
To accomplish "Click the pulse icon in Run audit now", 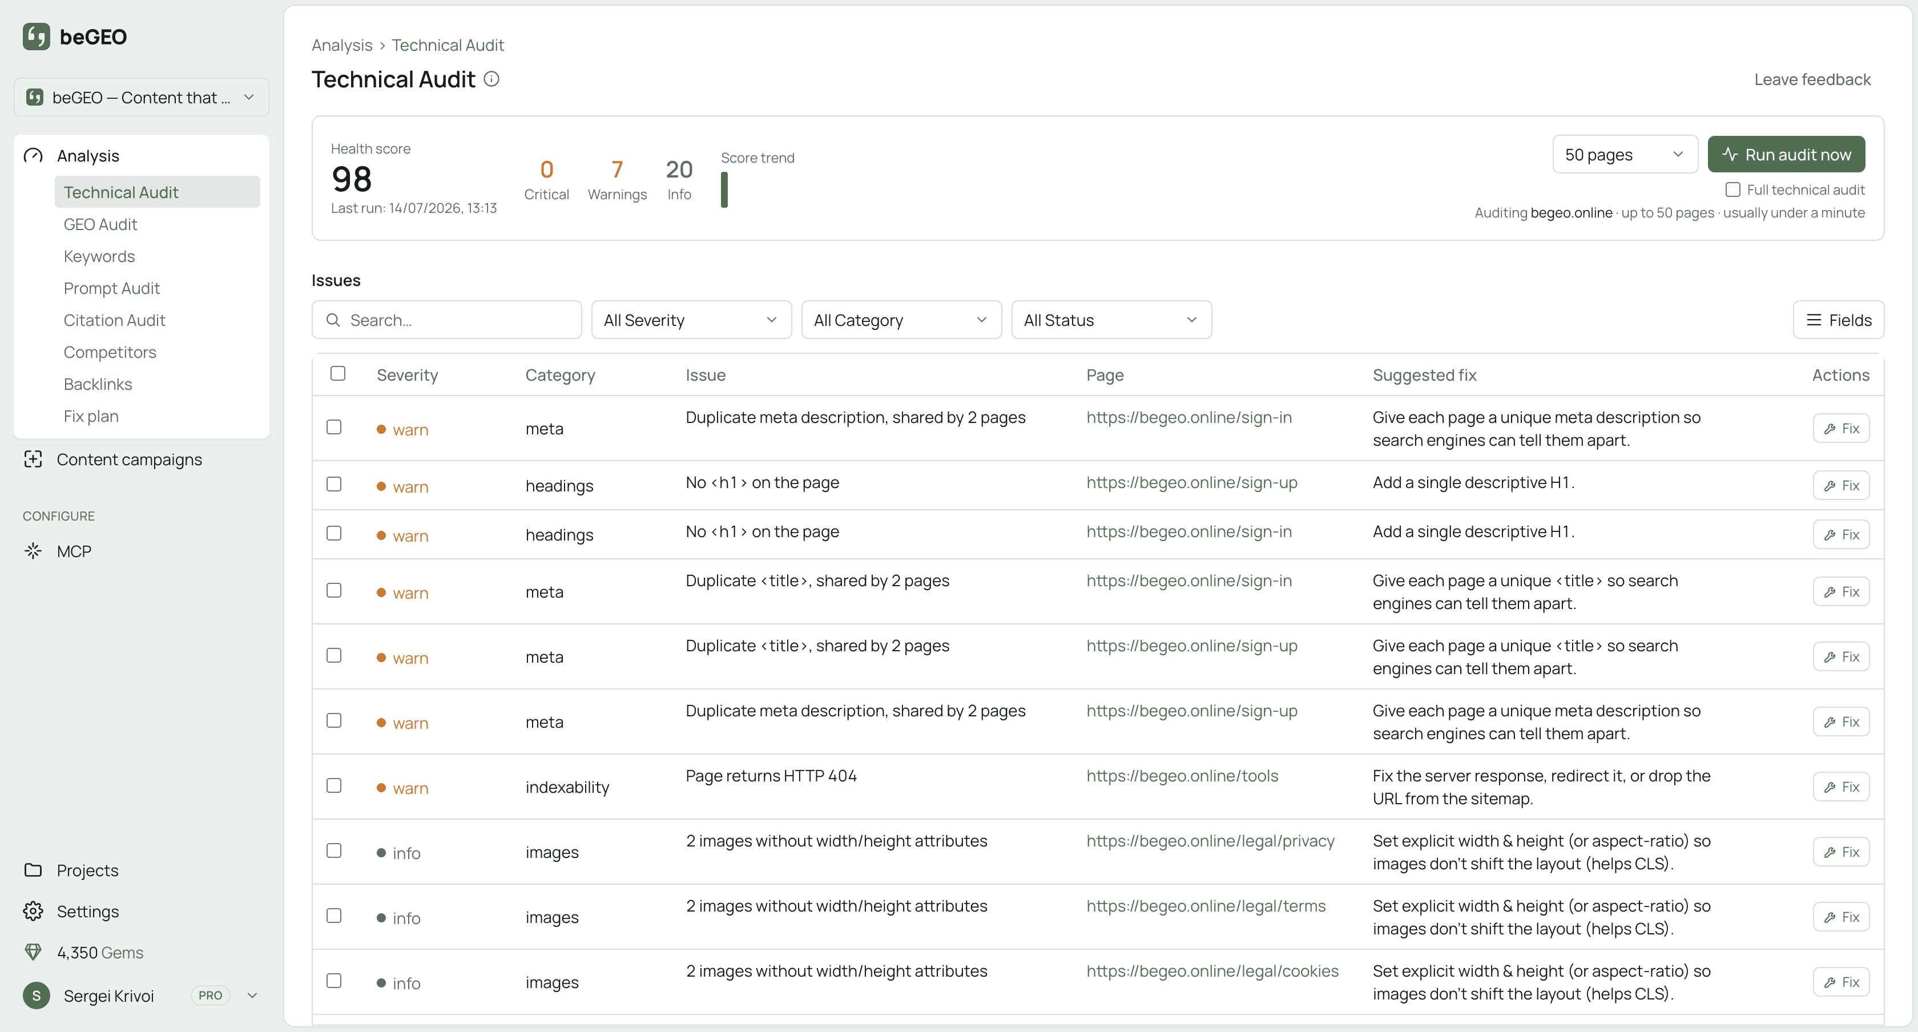I will tap(1730, 154).
